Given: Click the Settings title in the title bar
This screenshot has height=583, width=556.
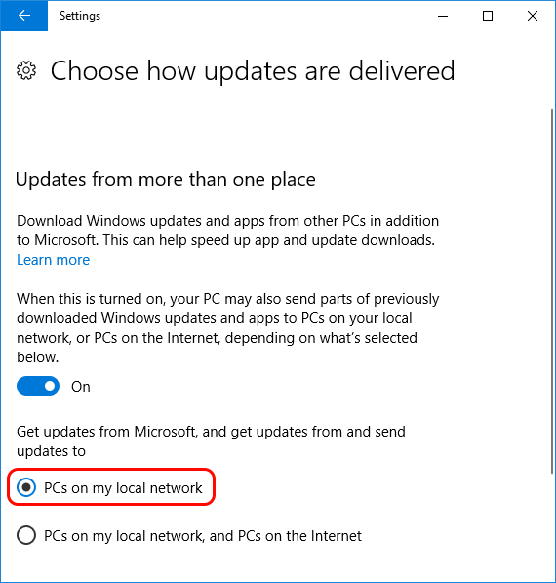Looking at the screenshot, I should coord(80,16).
